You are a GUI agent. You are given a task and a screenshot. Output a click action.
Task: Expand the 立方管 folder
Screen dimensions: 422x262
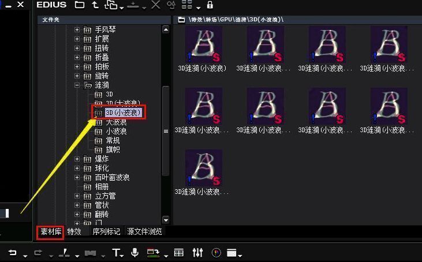(77, 196)
